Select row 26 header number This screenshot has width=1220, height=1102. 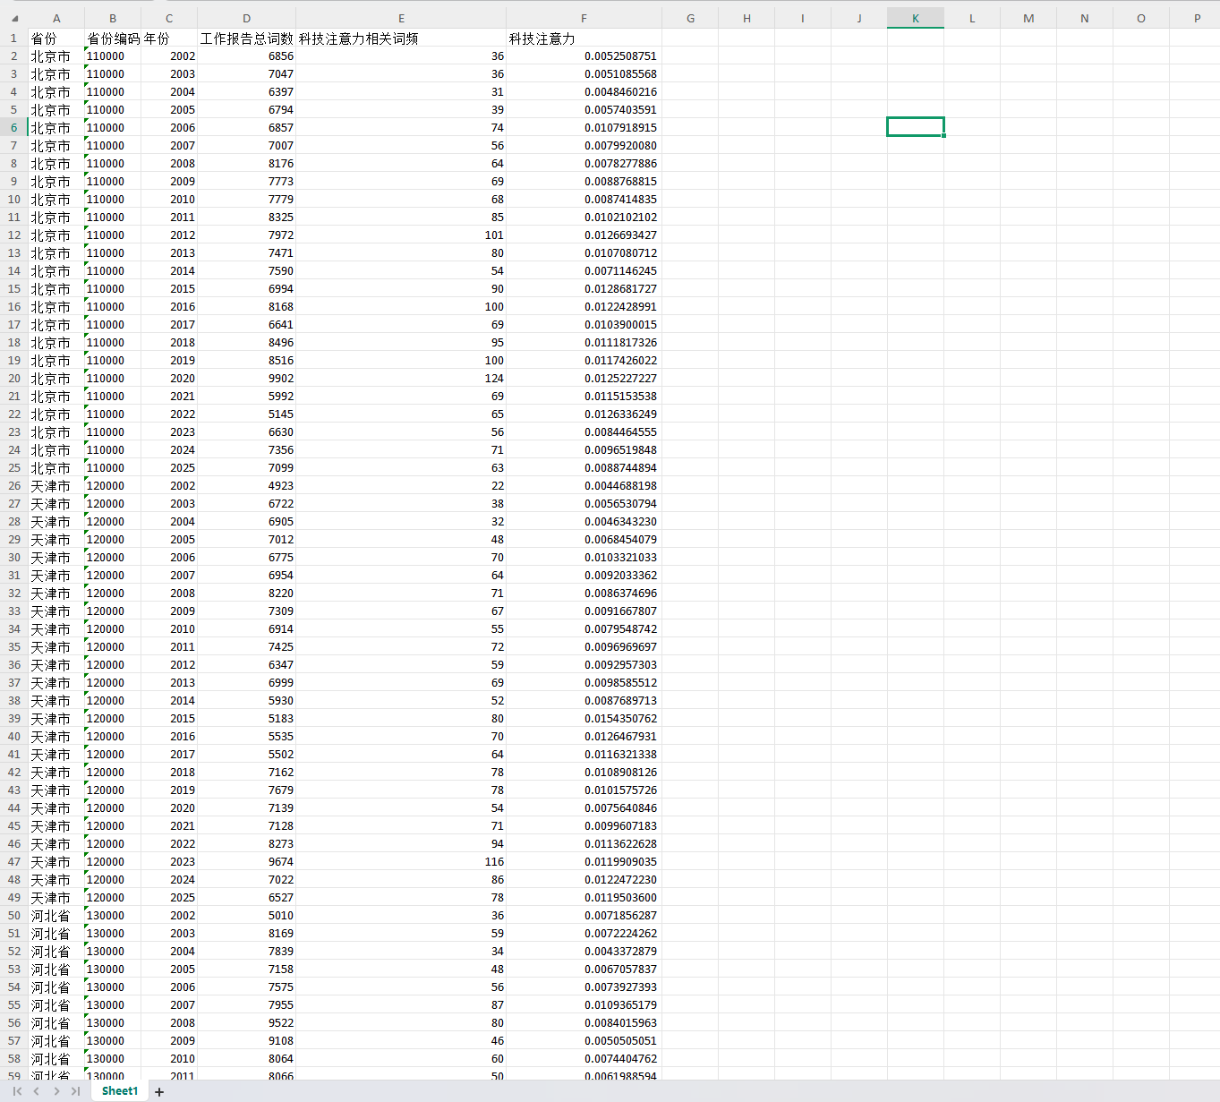[x=13, y=486]
